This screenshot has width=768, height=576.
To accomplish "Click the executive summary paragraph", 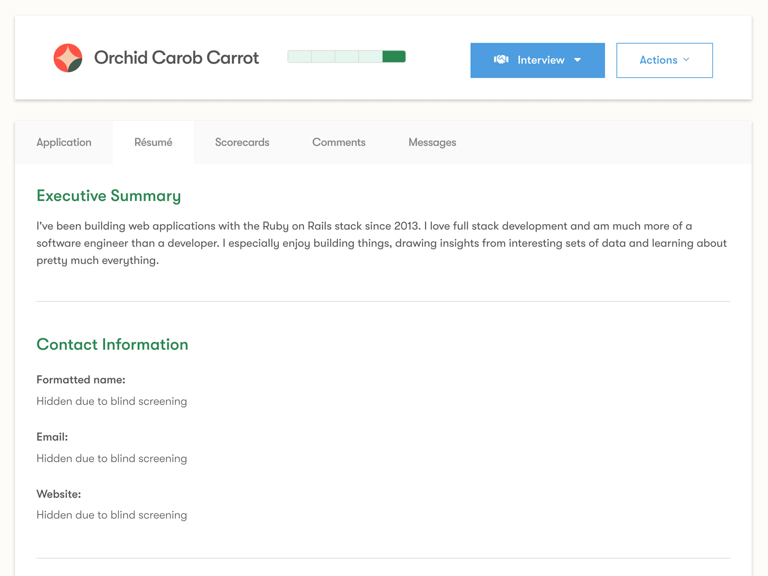I will point(382,243).
